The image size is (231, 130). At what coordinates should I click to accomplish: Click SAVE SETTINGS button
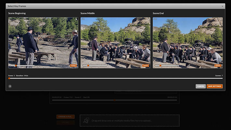(x=214, y=86)
